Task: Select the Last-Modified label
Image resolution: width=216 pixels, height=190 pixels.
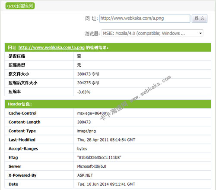Action: (x=22, y=140)
